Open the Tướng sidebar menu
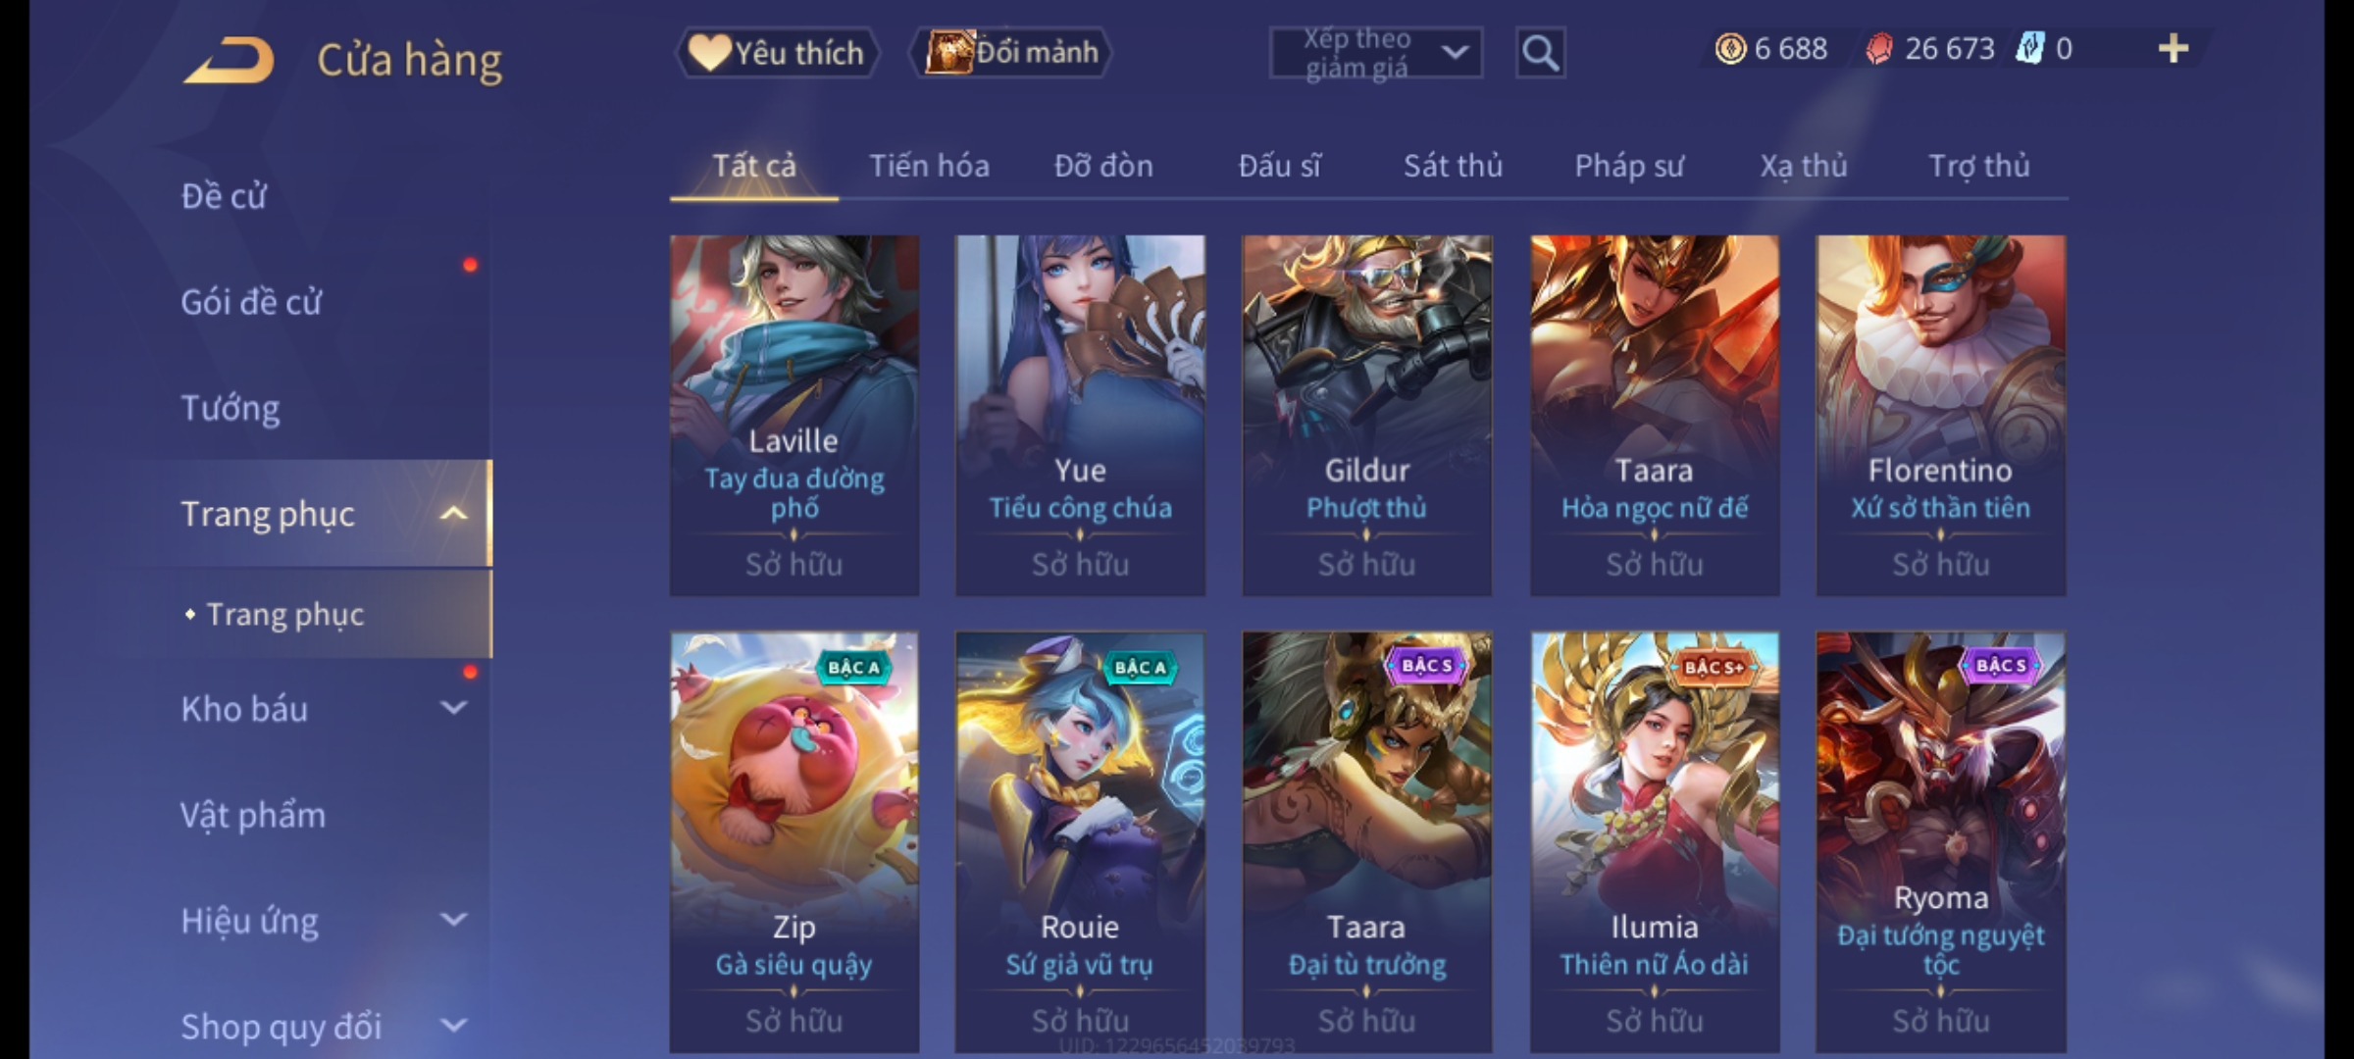The image size is (2354, 1059). (x=230, y=408)
